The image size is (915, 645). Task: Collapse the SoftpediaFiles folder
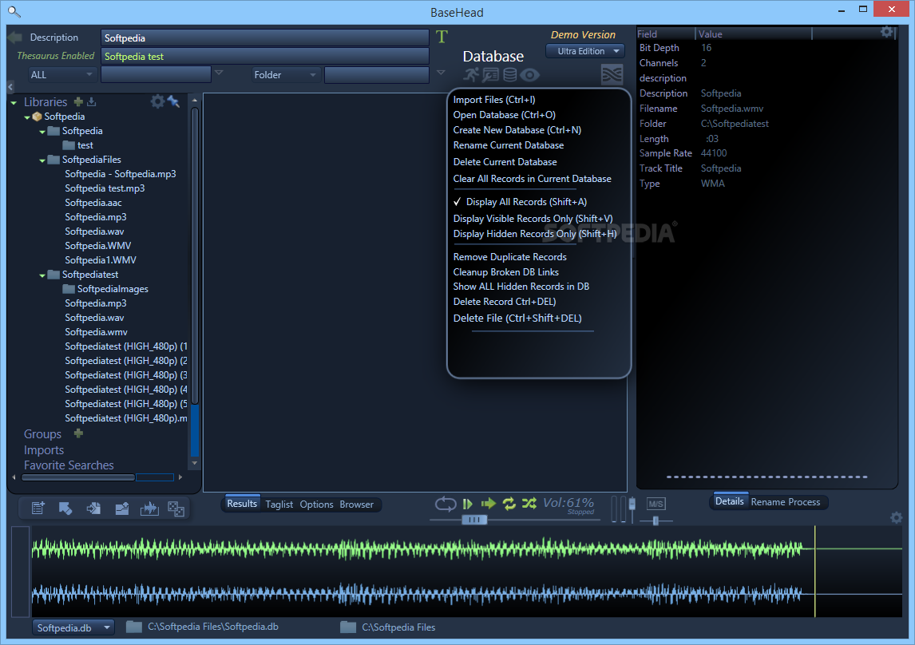click(42, 160)
